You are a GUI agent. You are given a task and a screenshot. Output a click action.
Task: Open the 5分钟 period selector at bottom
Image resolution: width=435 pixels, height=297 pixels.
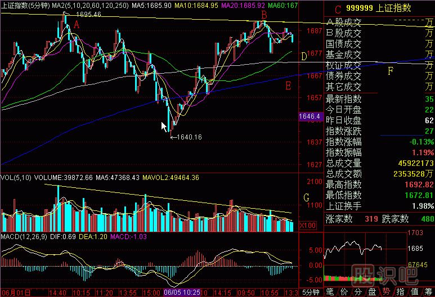311,292
